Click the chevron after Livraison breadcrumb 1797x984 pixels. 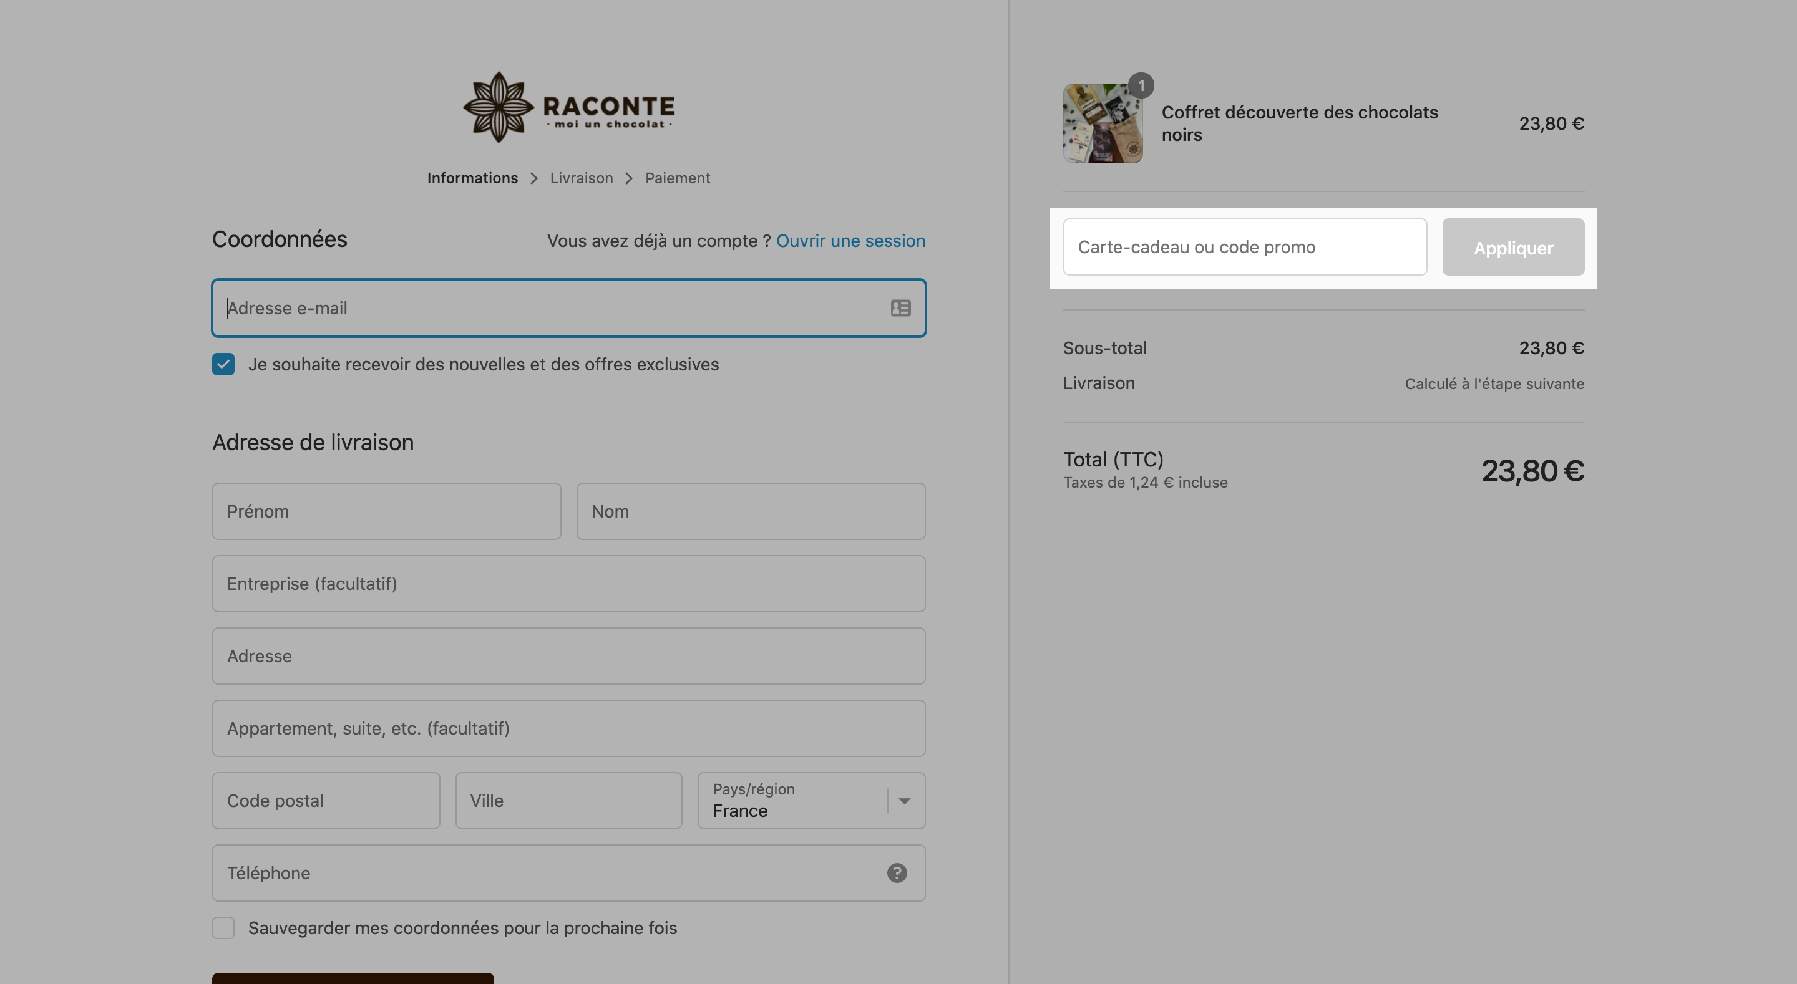629,178
